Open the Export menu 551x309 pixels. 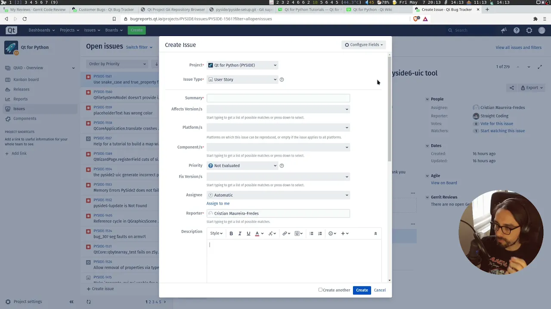532,88
